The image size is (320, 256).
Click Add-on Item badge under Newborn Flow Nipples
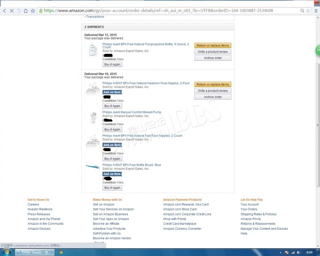[112, 92]
